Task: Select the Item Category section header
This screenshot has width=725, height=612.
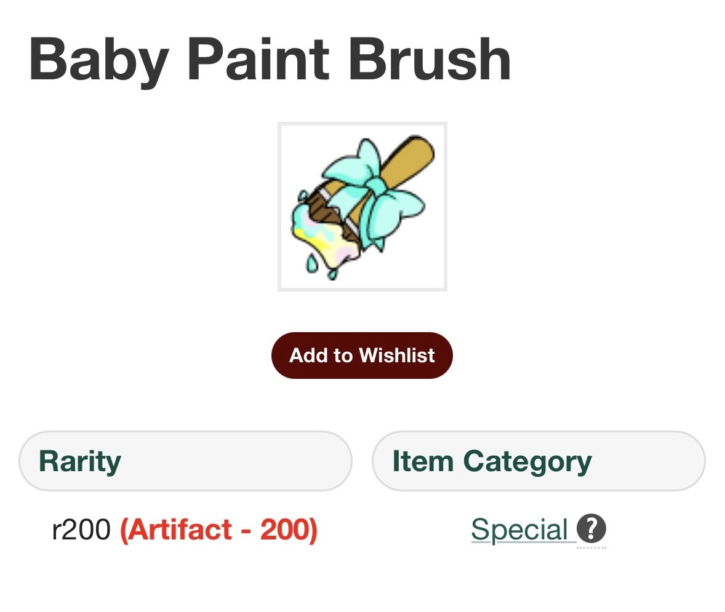Action: (538, 461)
